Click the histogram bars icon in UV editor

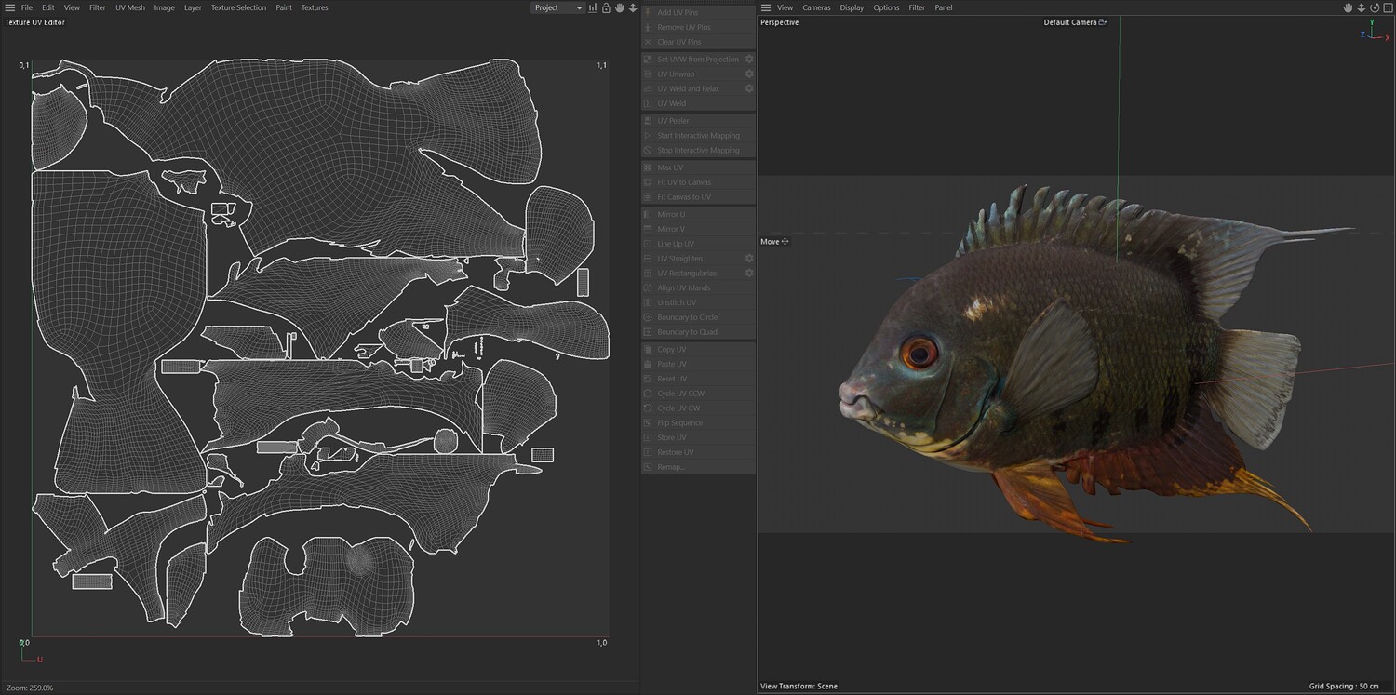click(x=593, y=7)
